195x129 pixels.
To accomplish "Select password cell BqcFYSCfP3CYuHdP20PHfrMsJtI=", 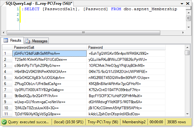I will pyautogui.click(x=126, y=96).
